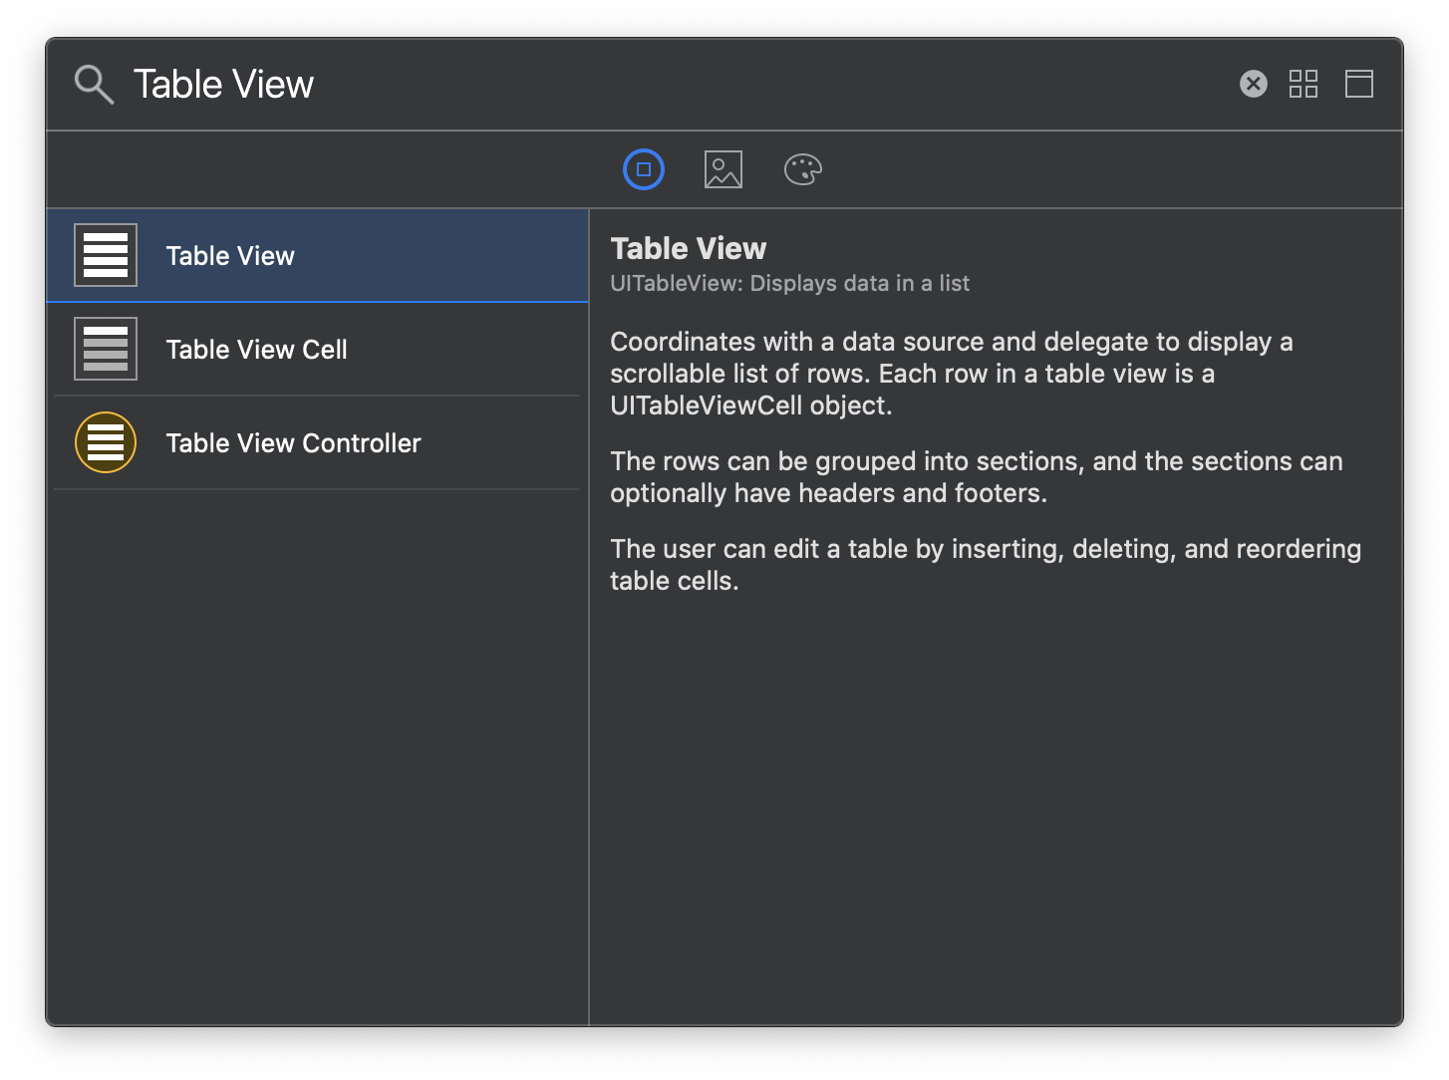Screen dimensions: 1449x1080
Task: Click the magnifying glass search icon
Action: [x=95, y=85]
